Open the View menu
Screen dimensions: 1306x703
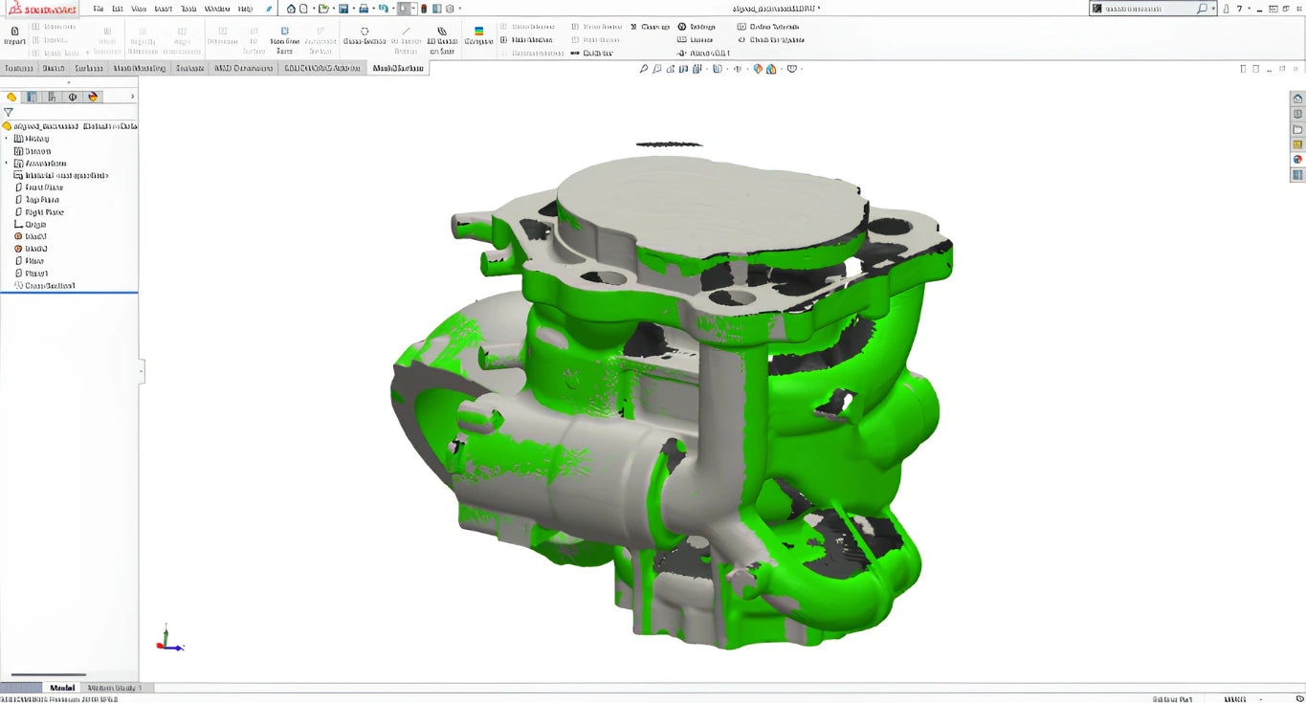point(139,9)
